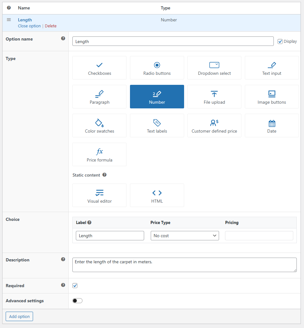Screen dimensions: 304x328
Task: Open the Price Type dropdown
Action: [x=185, y=236]
